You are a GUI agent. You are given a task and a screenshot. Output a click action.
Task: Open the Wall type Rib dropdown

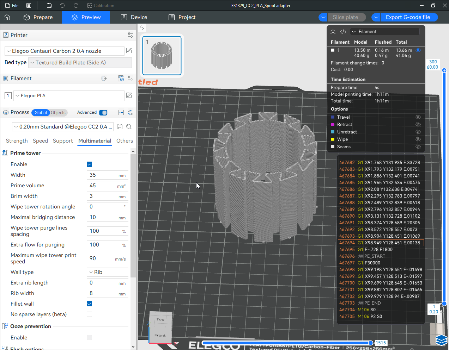click(108, 272)
